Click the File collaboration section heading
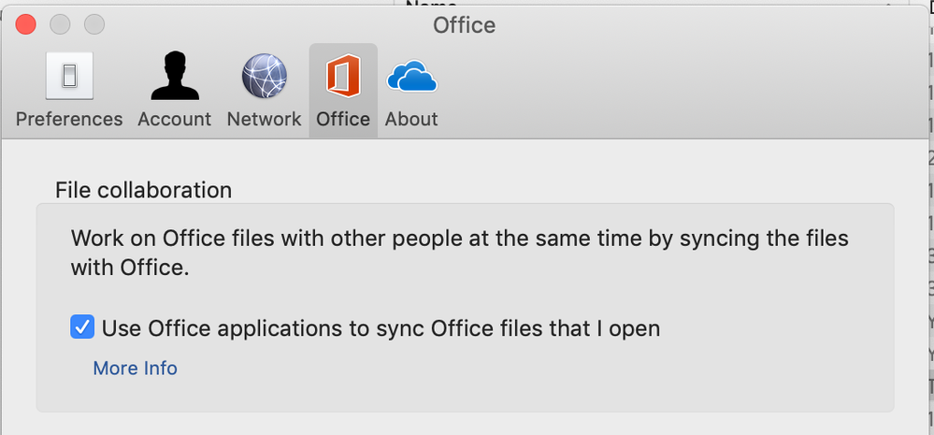This screenshot has width=934, height=435. tap(143, 190)
